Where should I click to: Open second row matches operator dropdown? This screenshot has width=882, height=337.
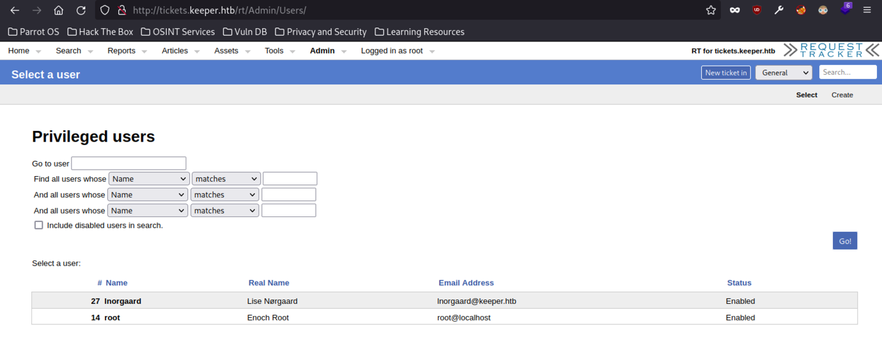[225, 195]
